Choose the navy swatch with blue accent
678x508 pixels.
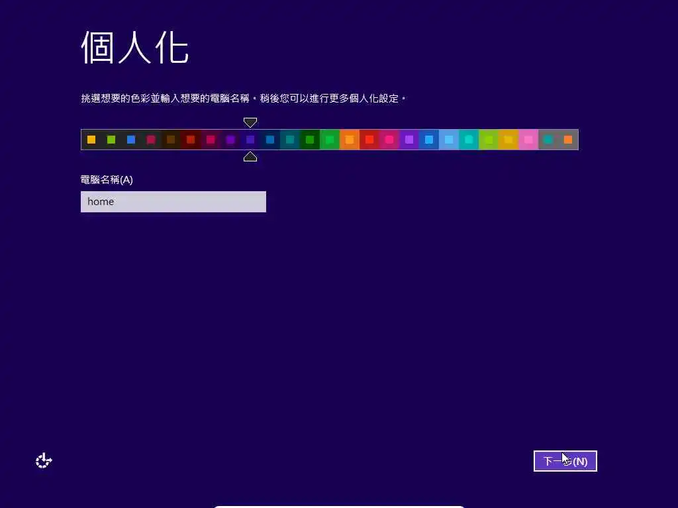[270, 140]
